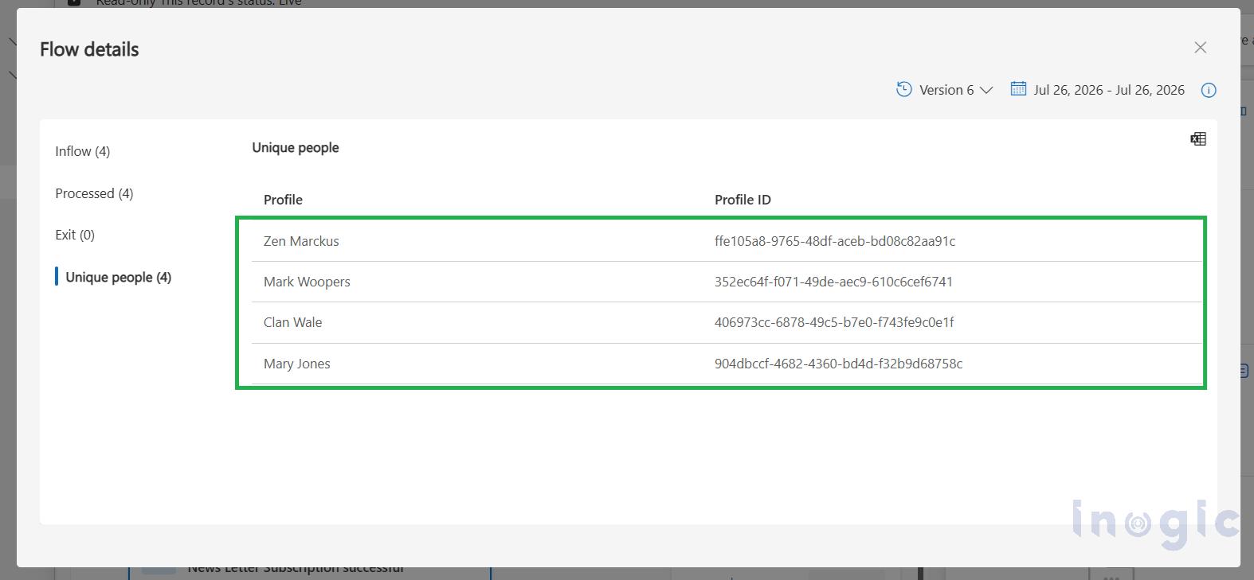1254x580 pixels.
Task: Click profile ID starting with ffe105a8
Action: 835,241
